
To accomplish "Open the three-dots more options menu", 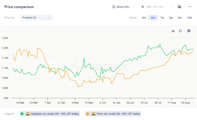I will (x=189, y=7).
